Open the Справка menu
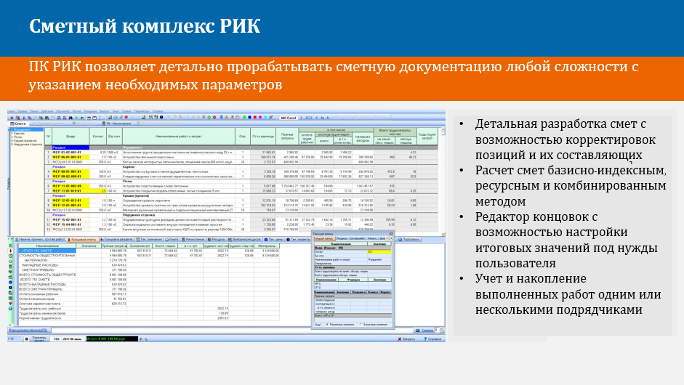This screenshot has height=385, width=684. [x=158, y=111]
